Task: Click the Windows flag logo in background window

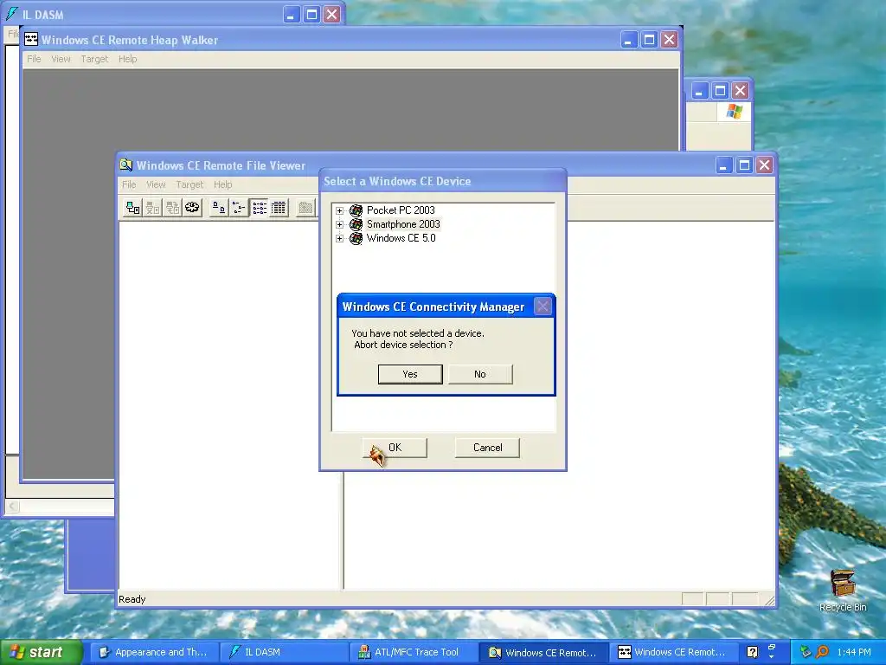Action: point(734,112)
